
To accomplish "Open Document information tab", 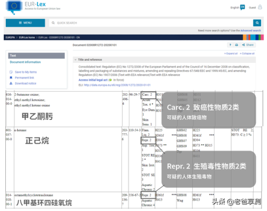I will point(25,62).
